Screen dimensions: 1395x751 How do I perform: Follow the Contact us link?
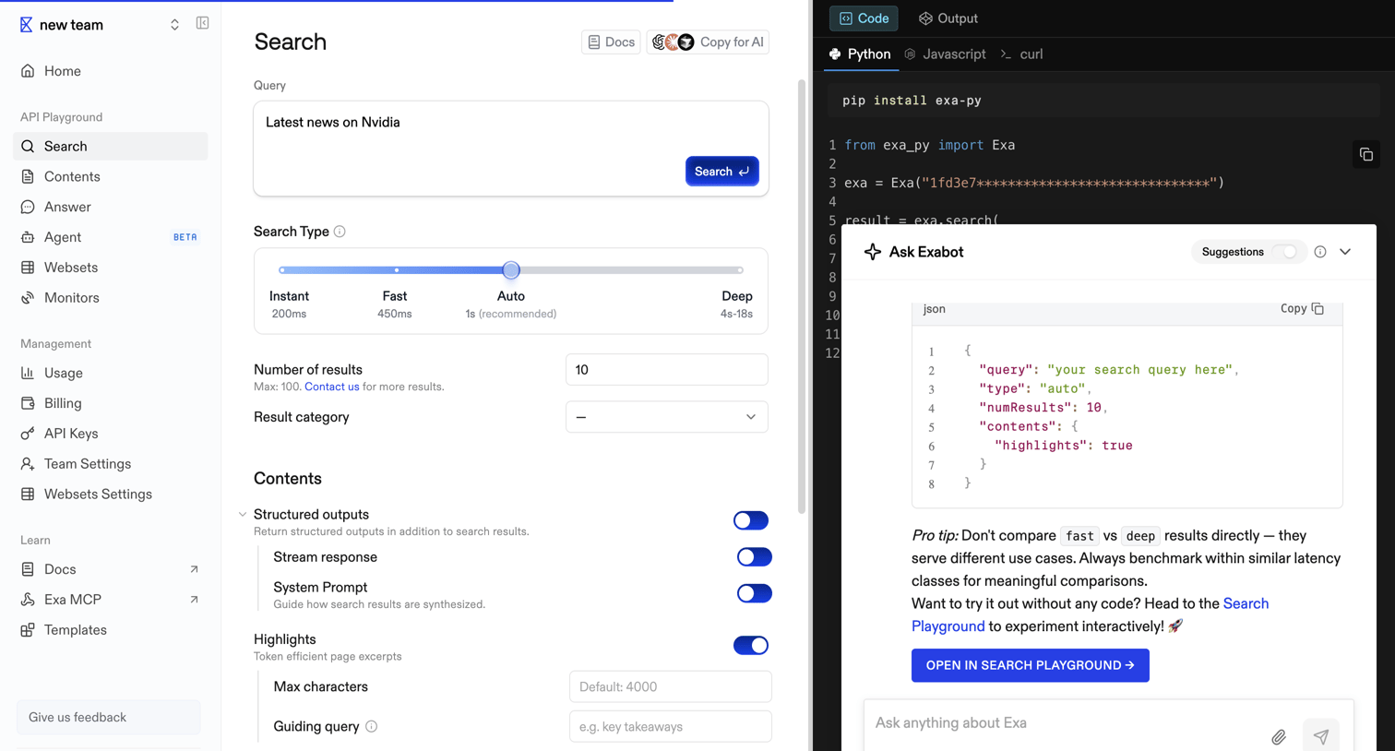coord(331,387)
